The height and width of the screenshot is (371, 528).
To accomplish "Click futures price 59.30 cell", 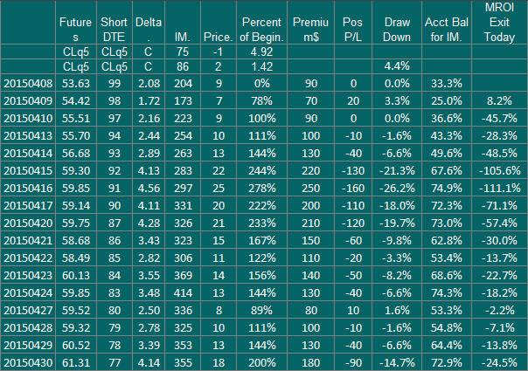I will [76, 170].
